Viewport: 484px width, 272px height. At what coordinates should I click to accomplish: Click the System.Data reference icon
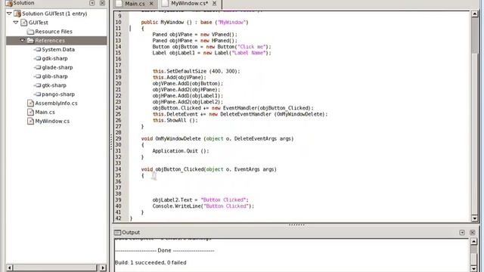(38, 49)
